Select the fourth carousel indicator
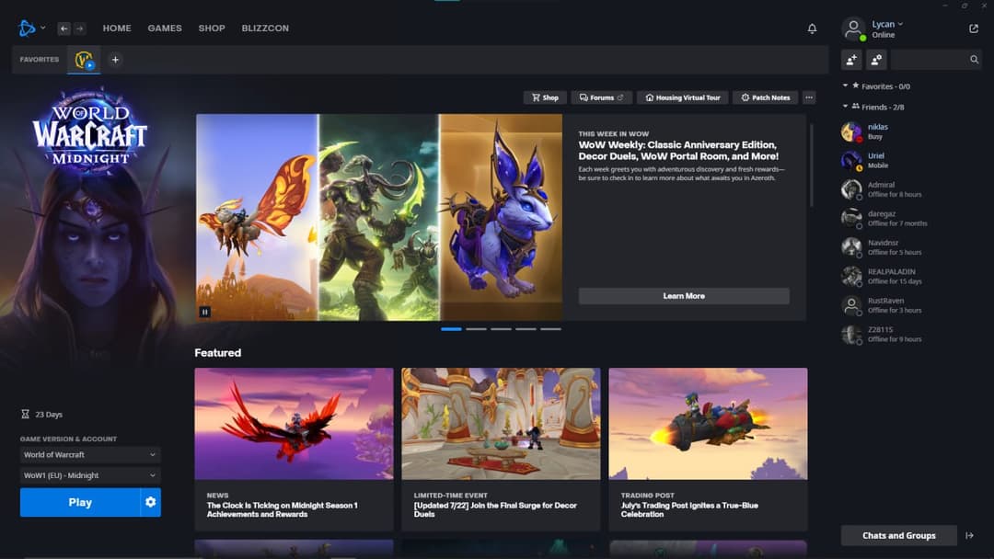The image size is (994, 559). click(526, 329)
